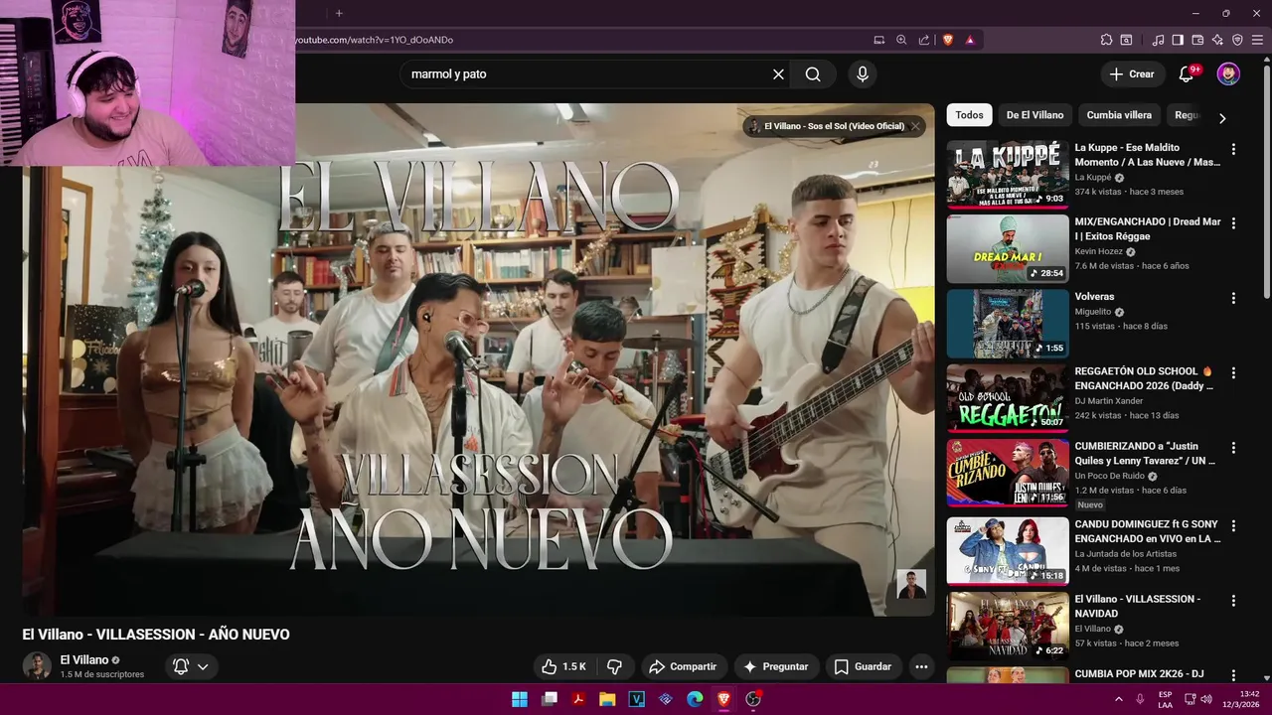1272x715 pixels.
Task: Open the Reggaeton Old School thumbnail
Action: pos(1008,397)
